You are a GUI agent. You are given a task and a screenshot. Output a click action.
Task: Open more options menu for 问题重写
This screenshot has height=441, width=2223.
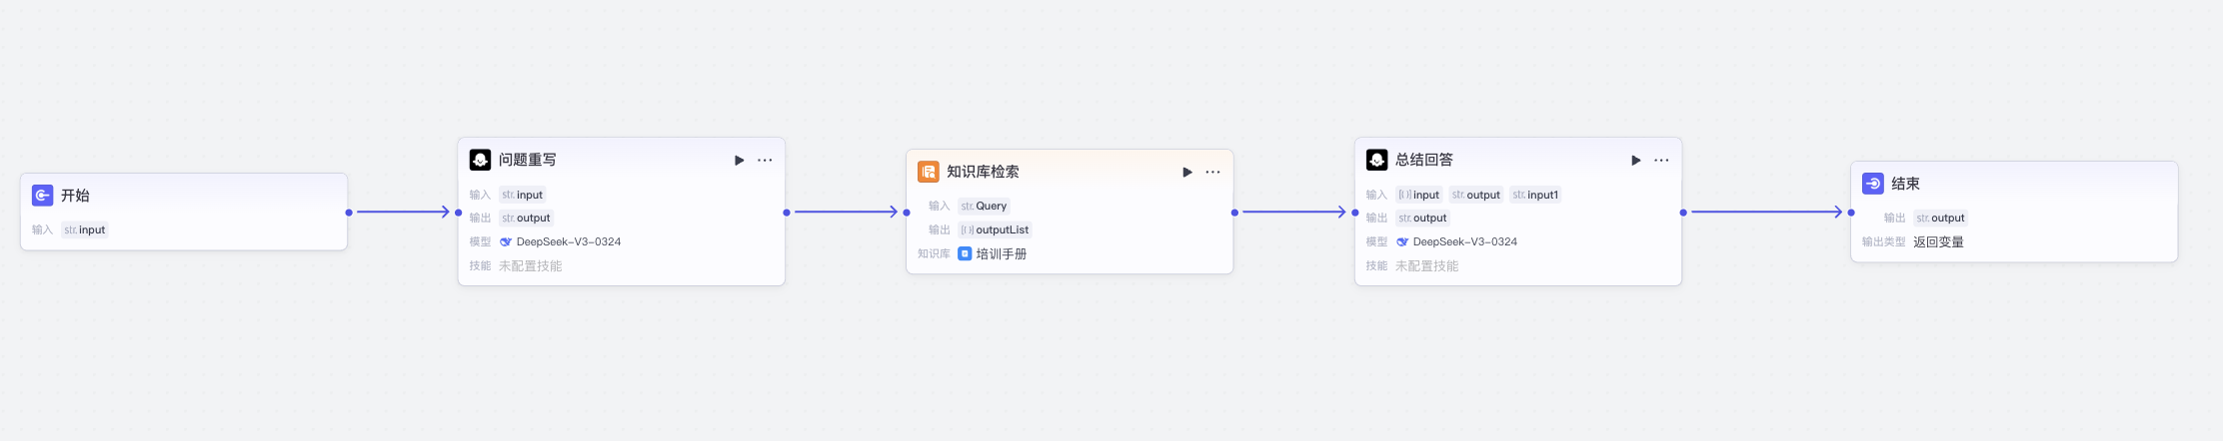tap(765, 160)
